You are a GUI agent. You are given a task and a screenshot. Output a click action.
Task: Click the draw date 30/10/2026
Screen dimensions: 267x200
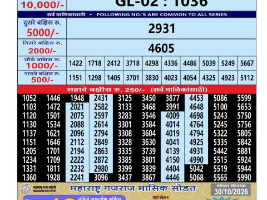point(231,192)
